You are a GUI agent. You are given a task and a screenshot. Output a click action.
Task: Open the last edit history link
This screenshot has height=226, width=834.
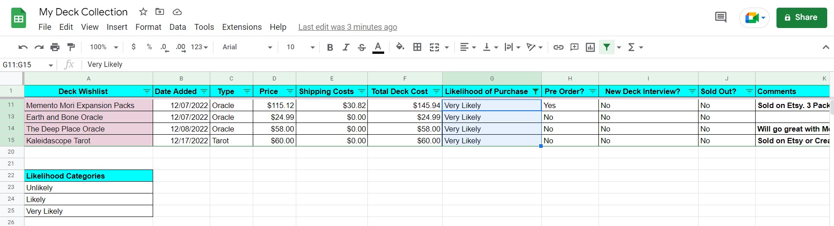pyautogui.click(x=347, y=27)
